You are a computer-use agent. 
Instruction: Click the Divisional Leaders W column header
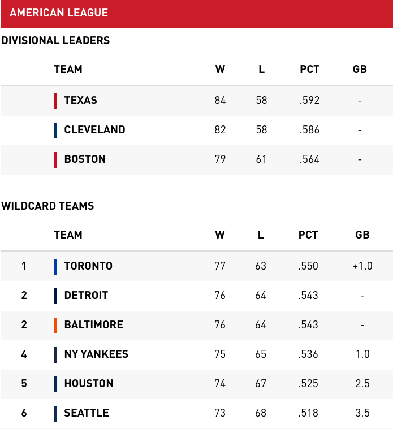[220, 69]
